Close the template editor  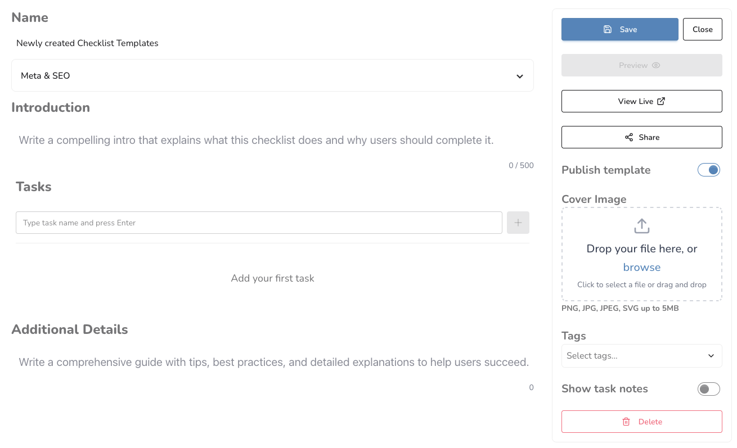pos(702,29)
